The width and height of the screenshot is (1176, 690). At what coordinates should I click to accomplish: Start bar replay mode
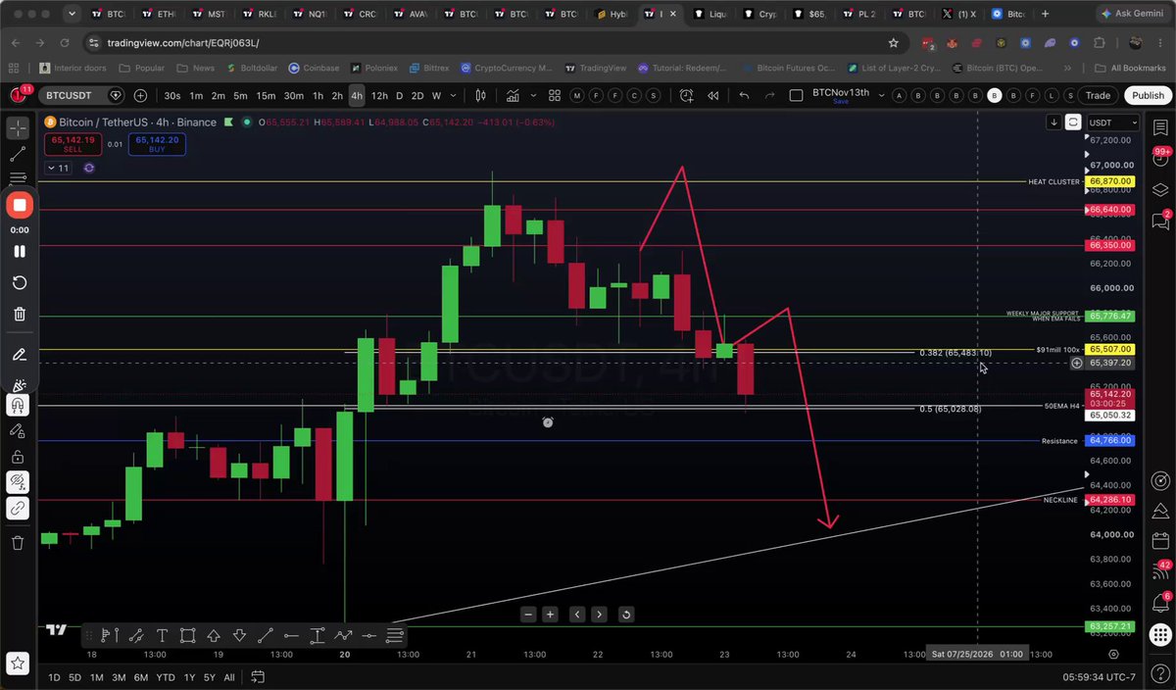[x=712, y=95]
